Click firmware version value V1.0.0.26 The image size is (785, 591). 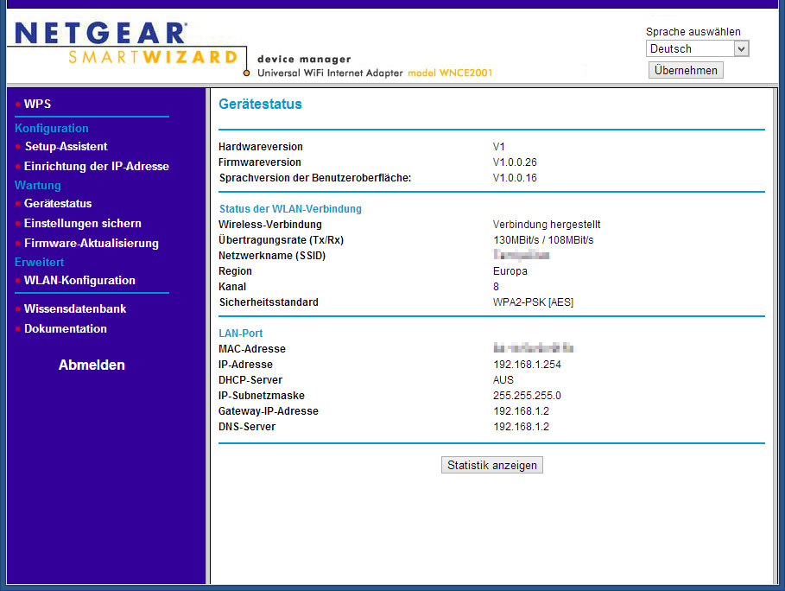point(515,162)
